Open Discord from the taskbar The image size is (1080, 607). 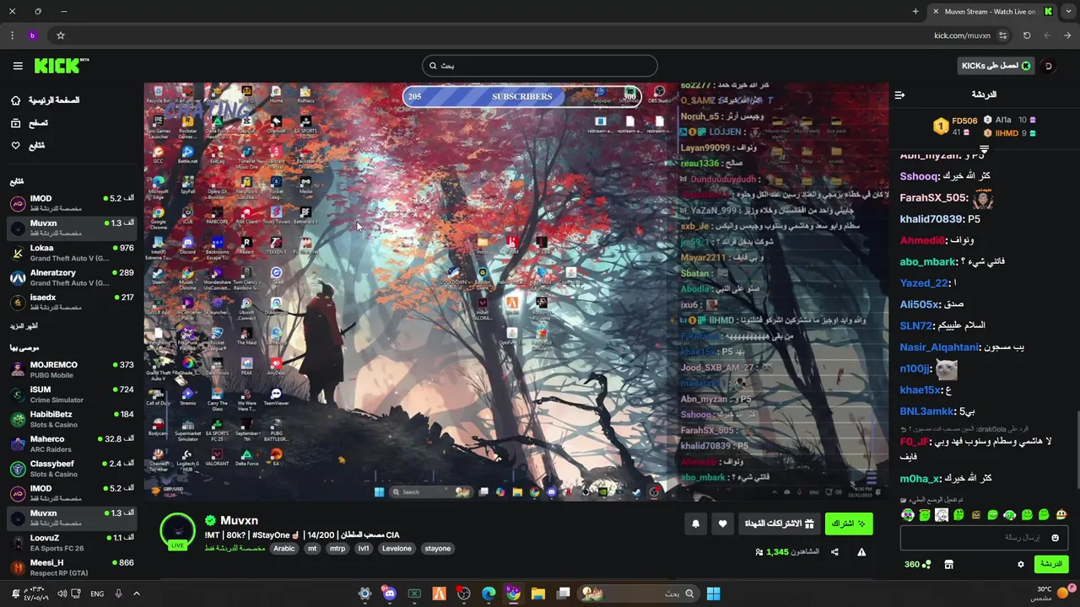click(389, 594)
